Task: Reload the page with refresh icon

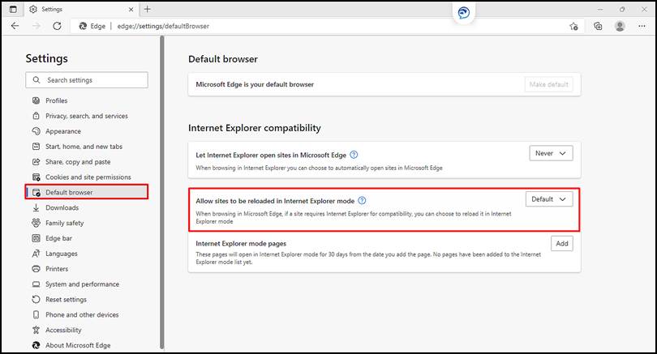Action: [57, 26]
